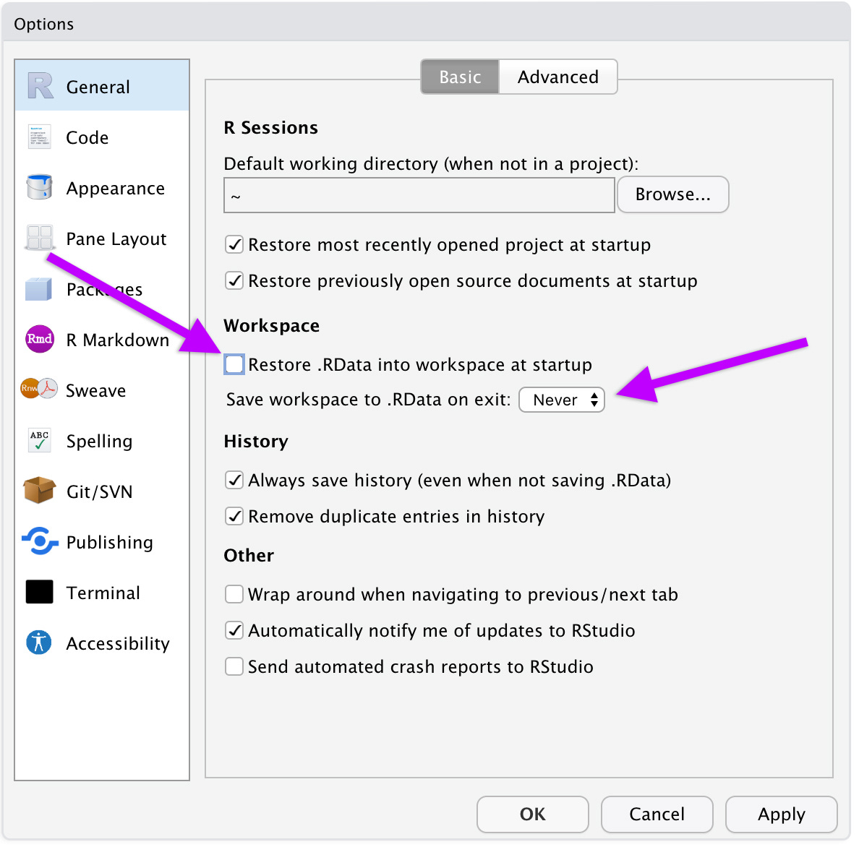Disable automatic RStudio update notifications

pyautogui.click(x=234, y=630)
